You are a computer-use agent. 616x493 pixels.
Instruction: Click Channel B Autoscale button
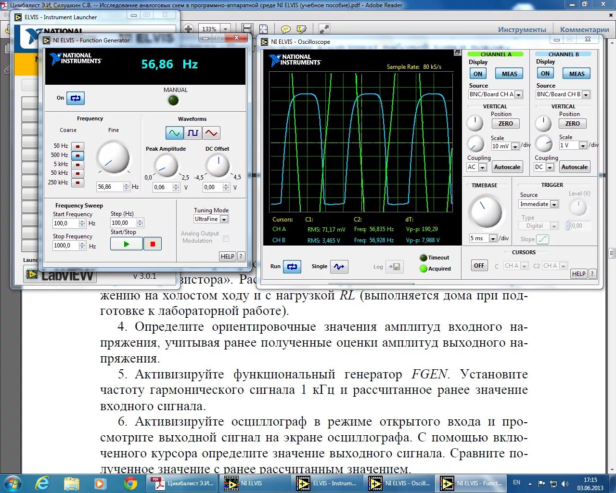575,167
